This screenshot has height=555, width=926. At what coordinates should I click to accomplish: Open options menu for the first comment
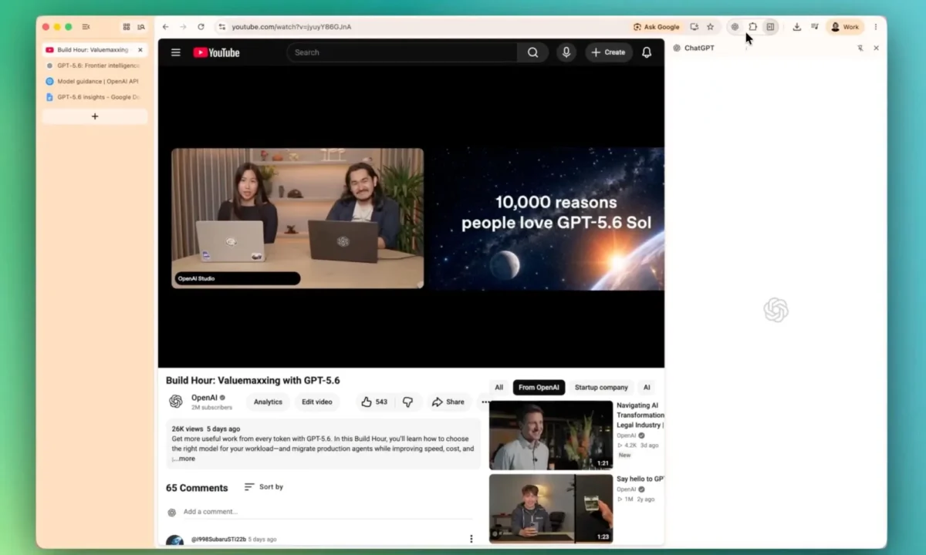471,539
